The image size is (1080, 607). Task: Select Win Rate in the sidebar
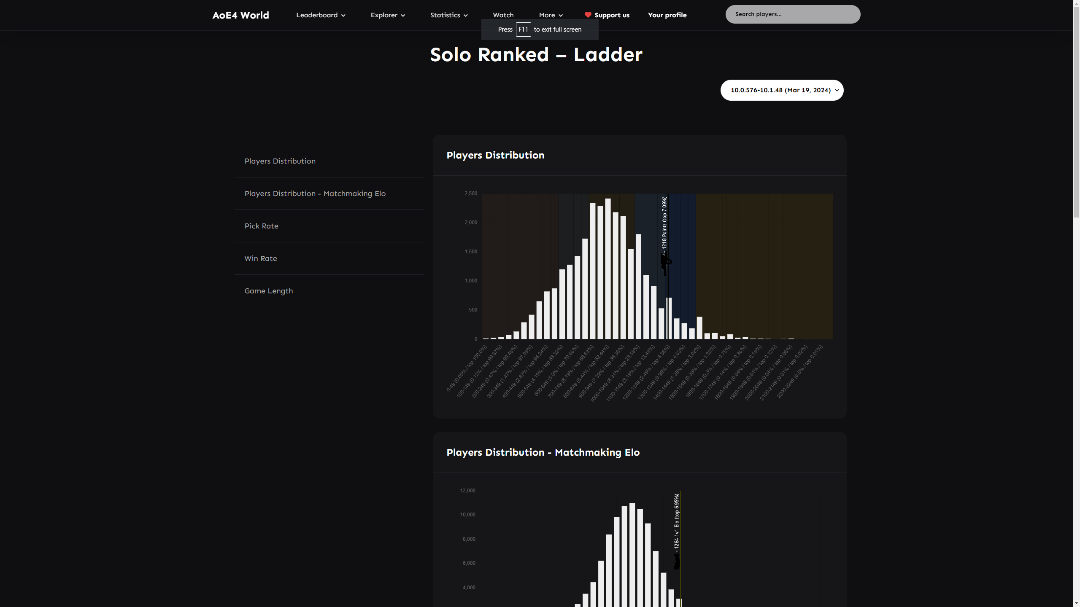[x=261, y=258]
